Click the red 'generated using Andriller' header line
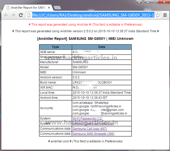This screenshot has height=151, width=170. tap(85, 25)
